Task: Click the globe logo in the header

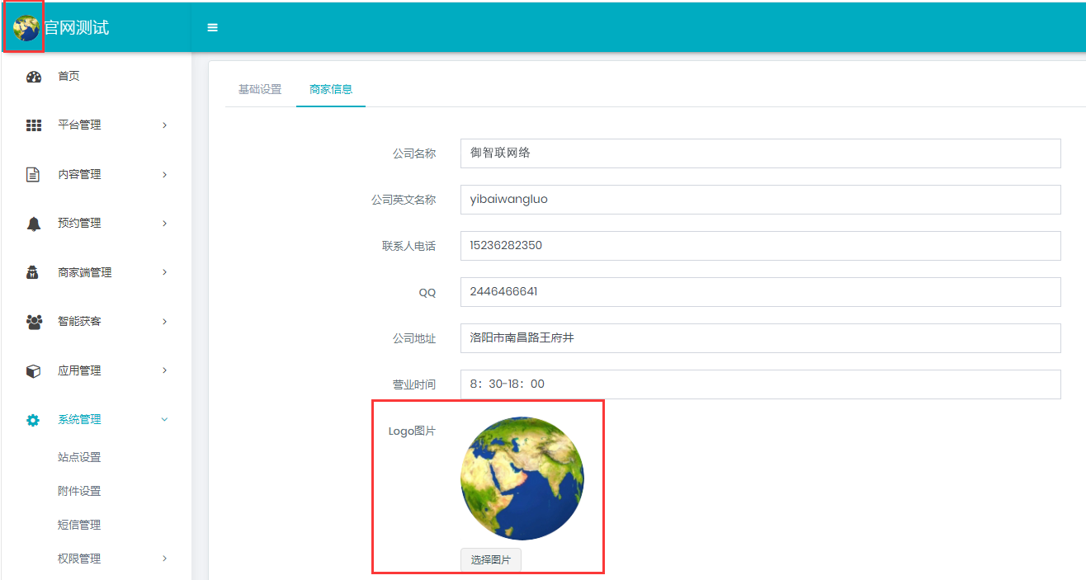Action: pyautogui.click(x=26, y=28)
